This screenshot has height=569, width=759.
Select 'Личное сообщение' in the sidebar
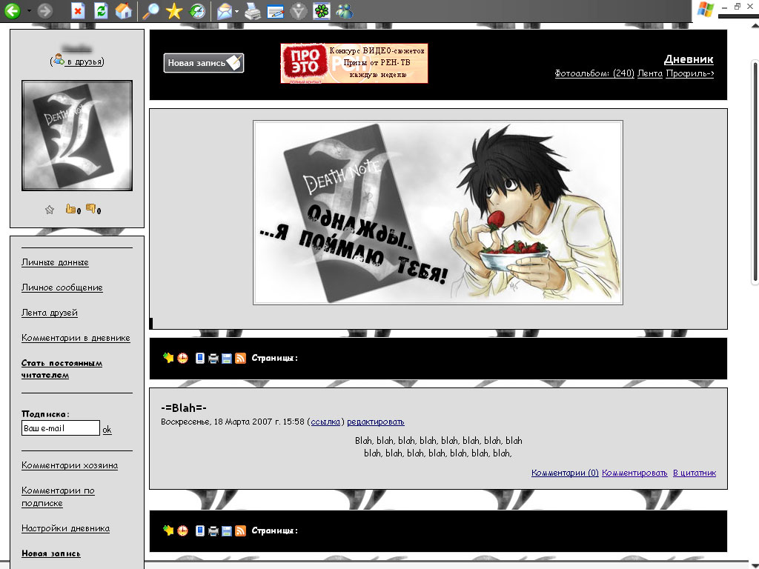pos(62,287)
